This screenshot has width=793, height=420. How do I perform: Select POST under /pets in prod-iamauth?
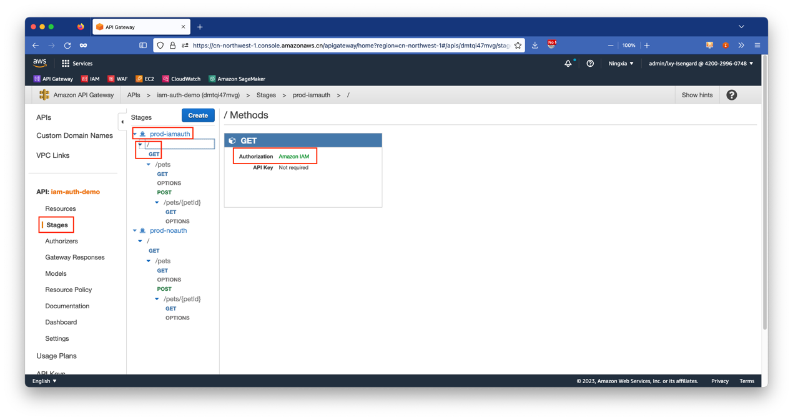point(164,193)
